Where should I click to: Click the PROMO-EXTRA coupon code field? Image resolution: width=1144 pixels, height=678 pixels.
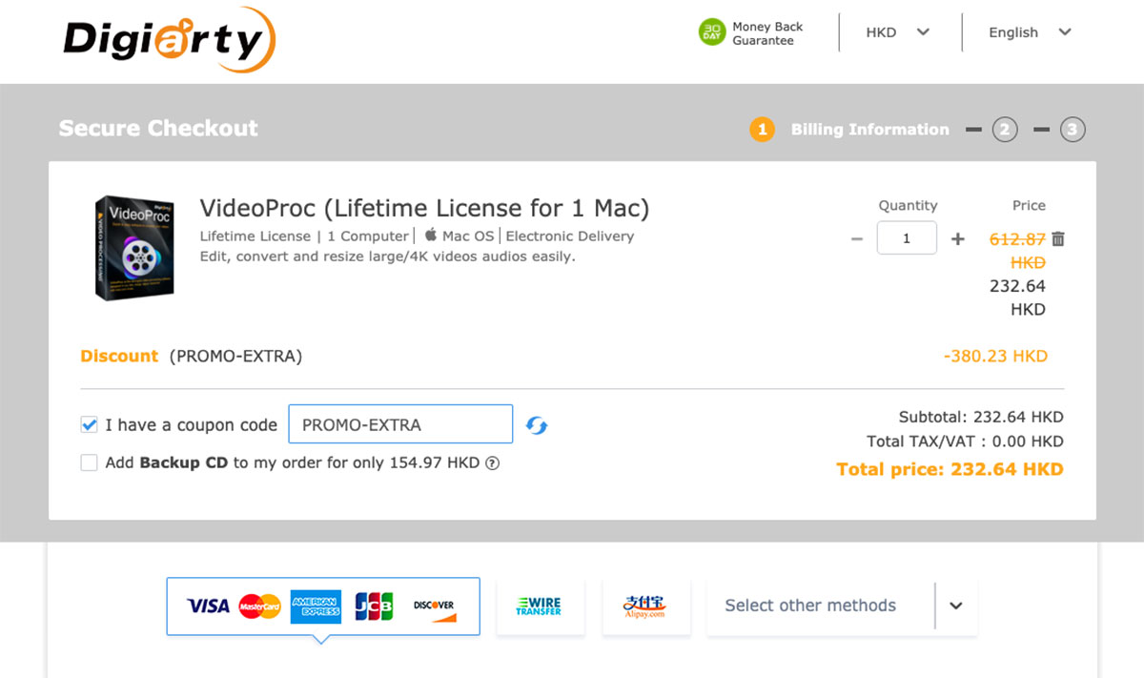(x=400, y=425)
